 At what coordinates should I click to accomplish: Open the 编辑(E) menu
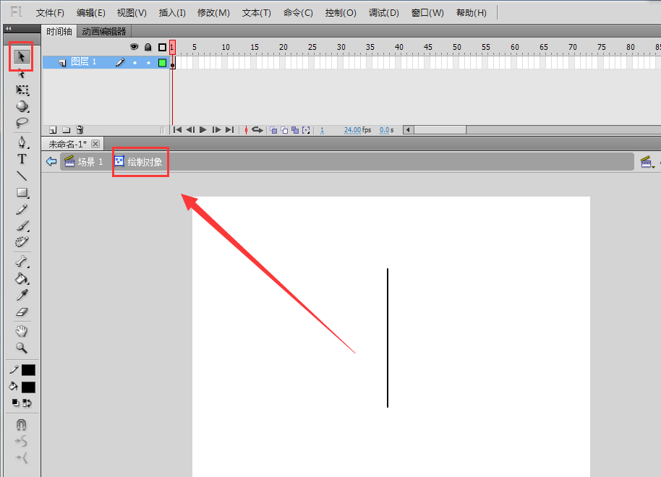coord(91,12)
